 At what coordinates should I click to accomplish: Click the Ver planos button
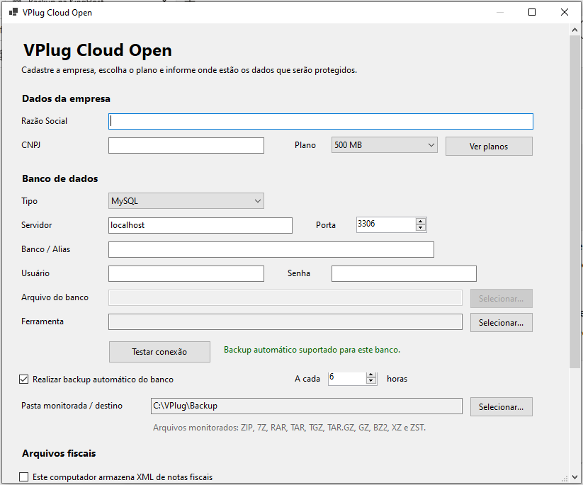coord(489,147)
